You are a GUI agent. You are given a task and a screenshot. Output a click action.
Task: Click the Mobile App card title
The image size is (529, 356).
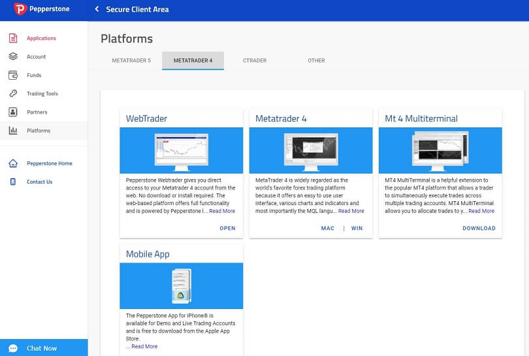click(x=148, y=254)
